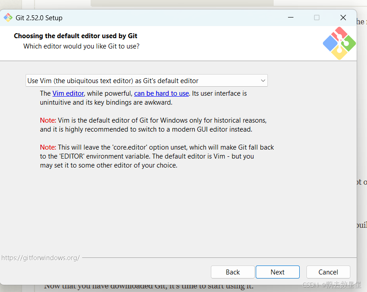Click the Git logo in the header
The height and width of the screenshot is (292, 367).
(339, 44)
